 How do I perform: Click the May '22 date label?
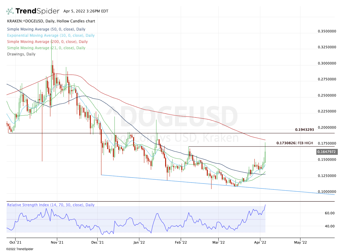(x=300, y=242)
